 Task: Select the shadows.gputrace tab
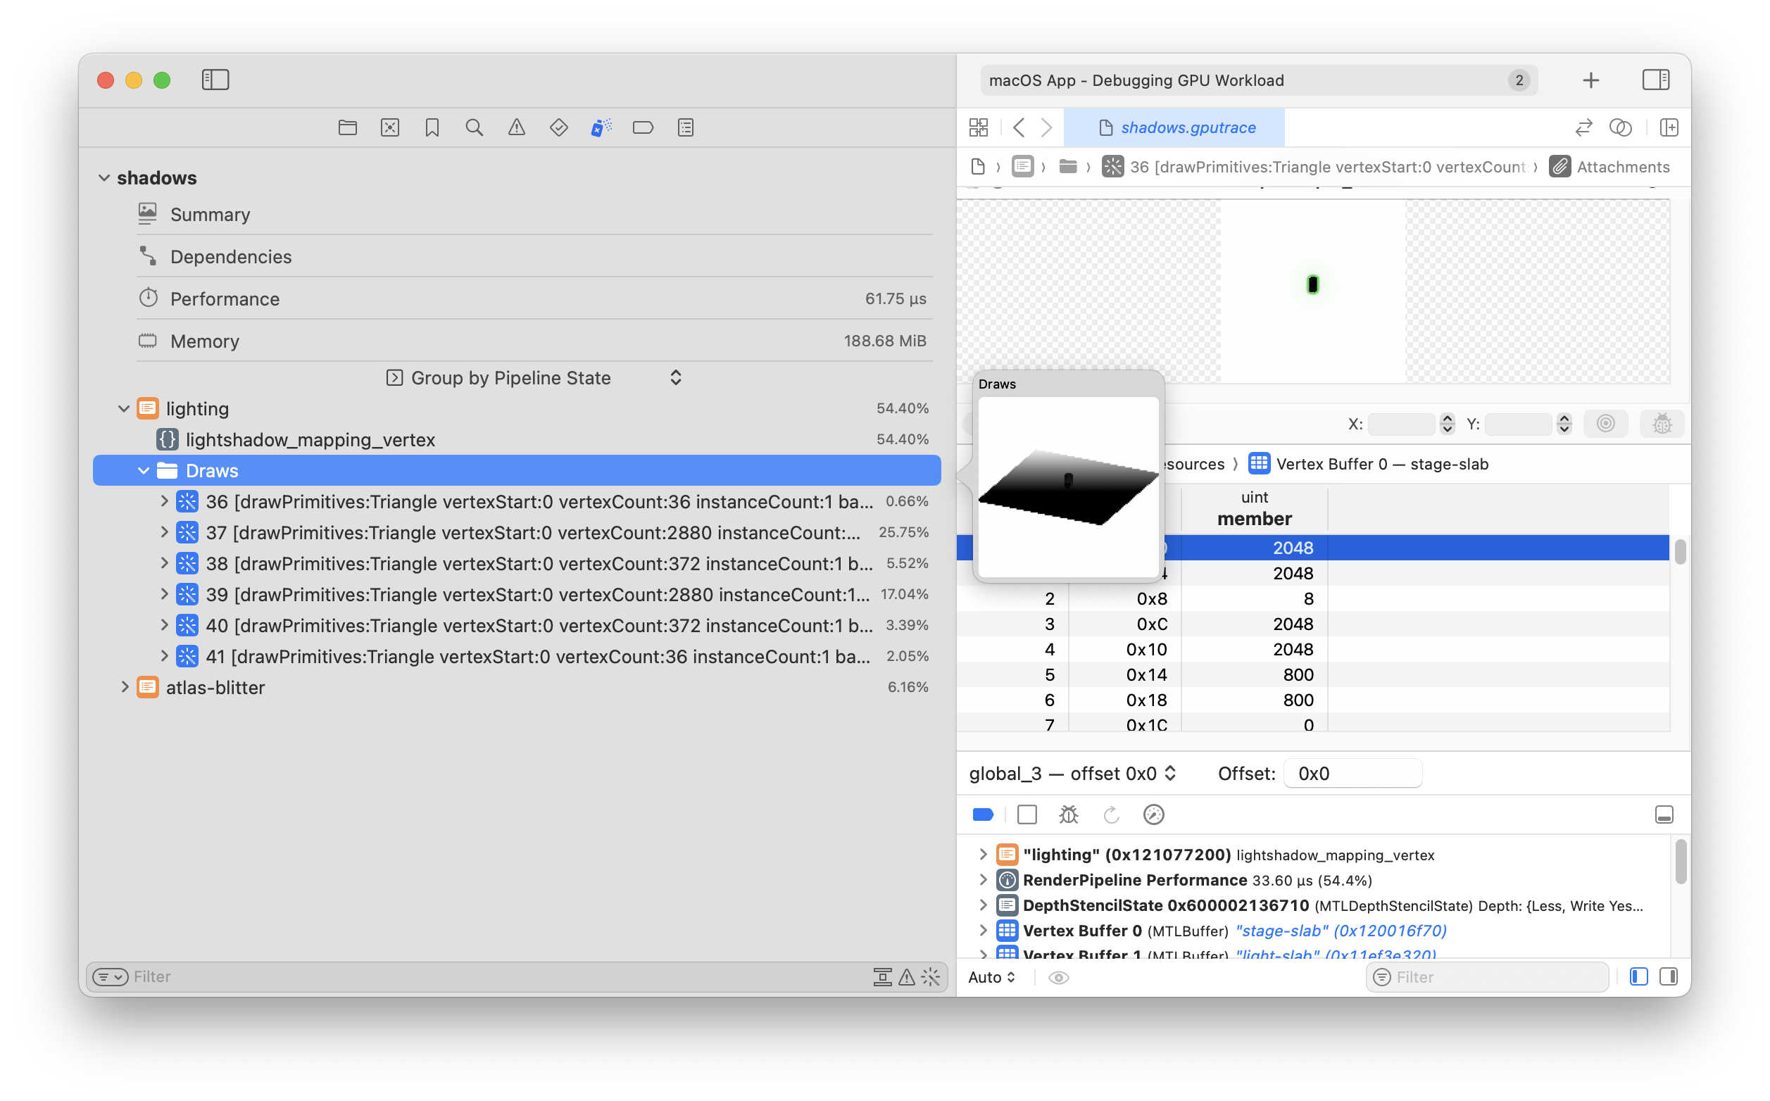(x=1174, y=128)
